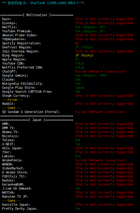Select the Netflix Preferred CDN Tokyo value
The image size is (140, 213).
pos(80,68)
